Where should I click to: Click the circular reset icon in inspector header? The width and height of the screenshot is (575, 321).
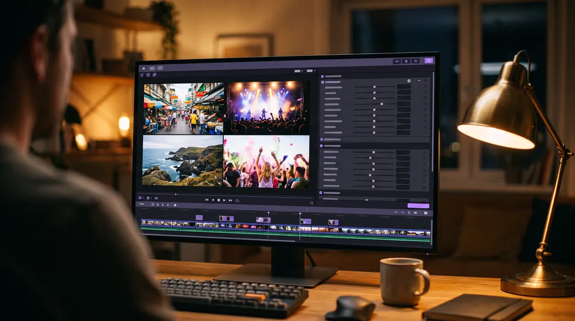(409, 81)
